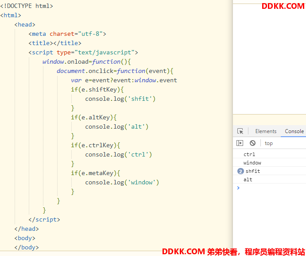This screenshot has width=306, height=256.
Task: Click console.log('window') code line
Action: 122,183
